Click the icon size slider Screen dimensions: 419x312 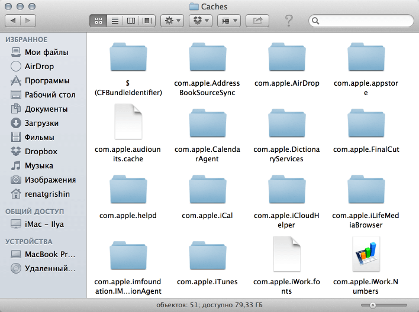point(388,305)
